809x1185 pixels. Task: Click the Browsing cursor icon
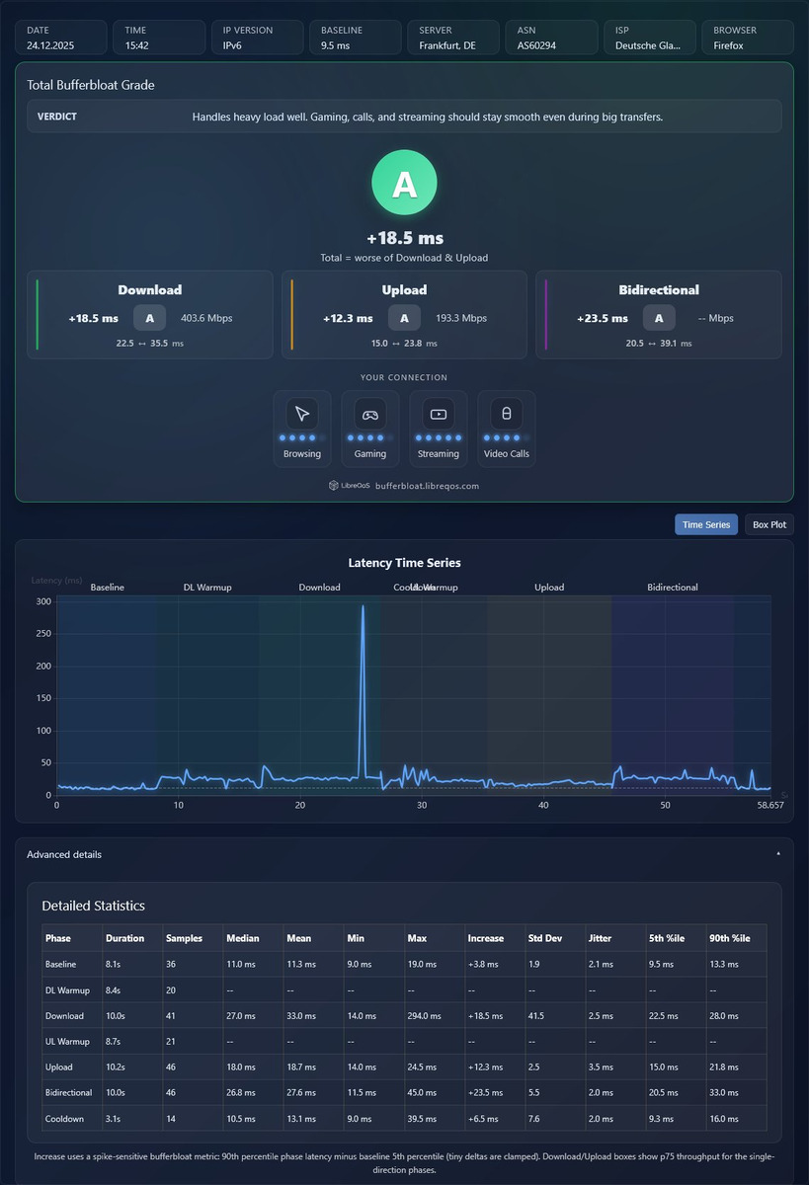[x=302, y=414]
